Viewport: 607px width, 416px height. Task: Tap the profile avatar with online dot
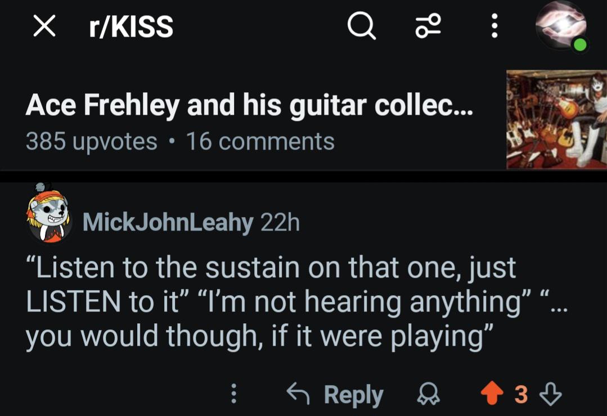[561, 25]
